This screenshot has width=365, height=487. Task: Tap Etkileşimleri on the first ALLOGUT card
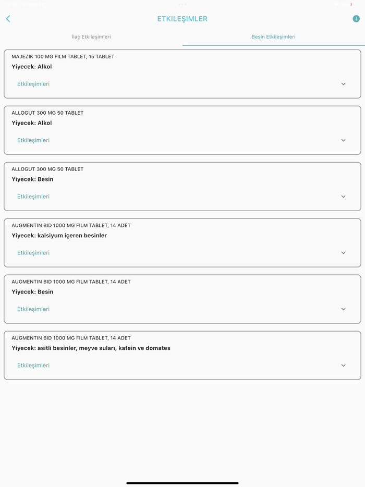[x=33, y=140]
